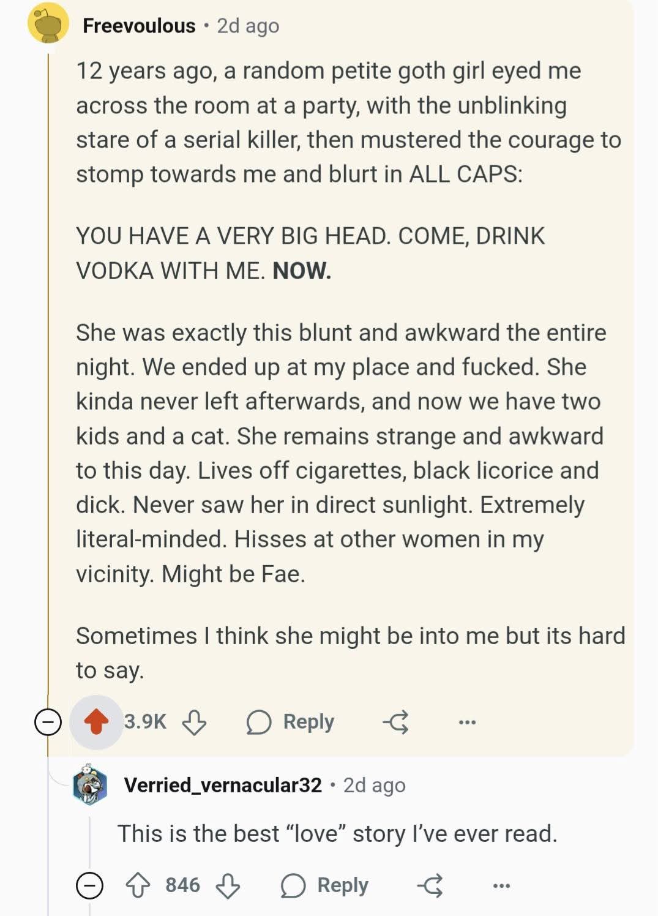Click the speech bubble icon under Verried_vernacular32
The height and width of the screenshot is (916, 658).
tap(293, 886)
